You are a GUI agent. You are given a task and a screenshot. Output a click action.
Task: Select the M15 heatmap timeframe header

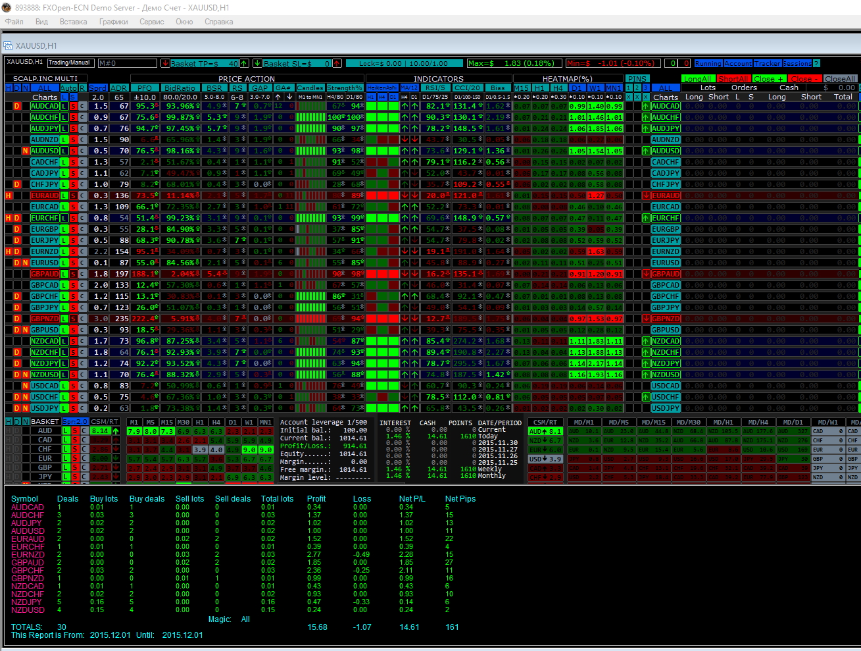tap(522, 88)
